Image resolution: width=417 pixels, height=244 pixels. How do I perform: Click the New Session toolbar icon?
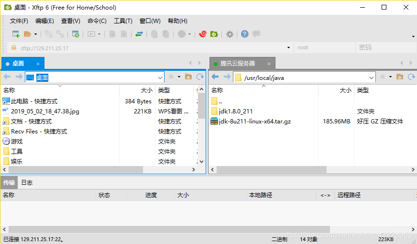[x=16, y=34]
